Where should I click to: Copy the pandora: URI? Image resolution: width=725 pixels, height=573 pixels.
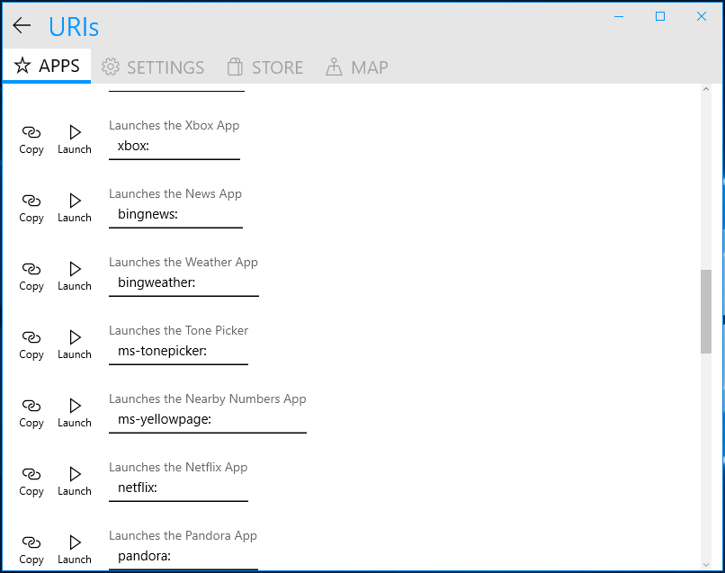[x=31, y=551]
